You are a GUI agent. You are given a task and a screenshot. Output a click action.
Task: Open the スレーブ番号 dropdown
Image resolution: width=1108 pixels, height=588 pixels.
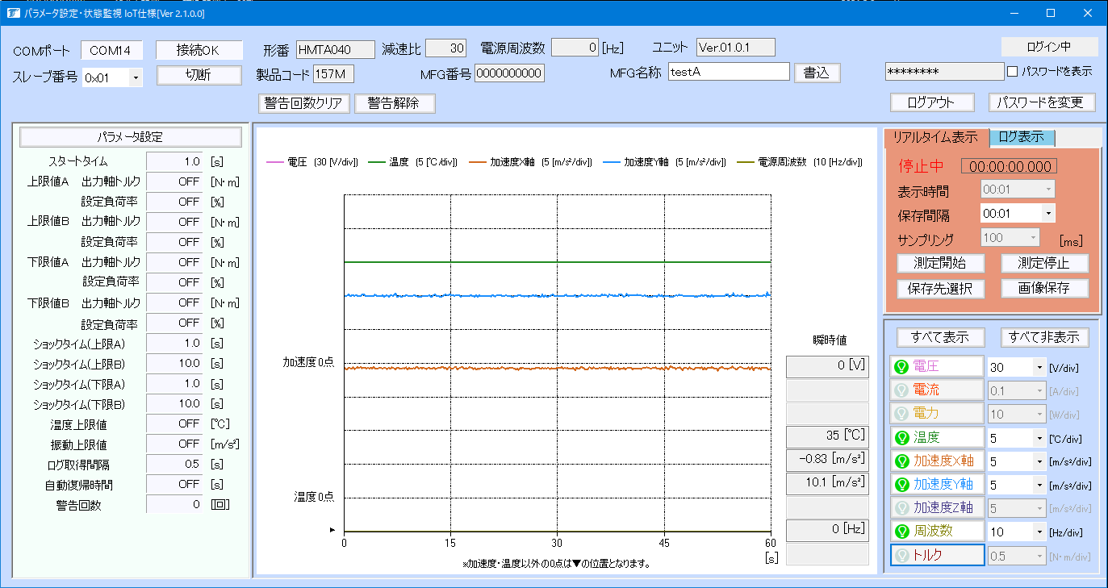tap(134, 77)
